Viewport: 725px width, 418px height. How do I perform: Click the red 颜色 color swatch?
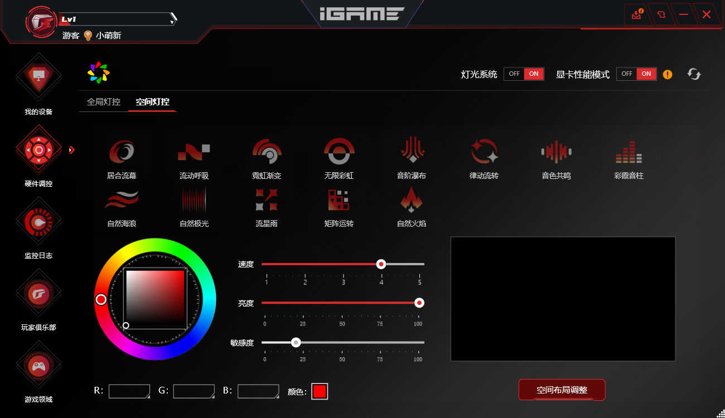[x=320, y=391]
